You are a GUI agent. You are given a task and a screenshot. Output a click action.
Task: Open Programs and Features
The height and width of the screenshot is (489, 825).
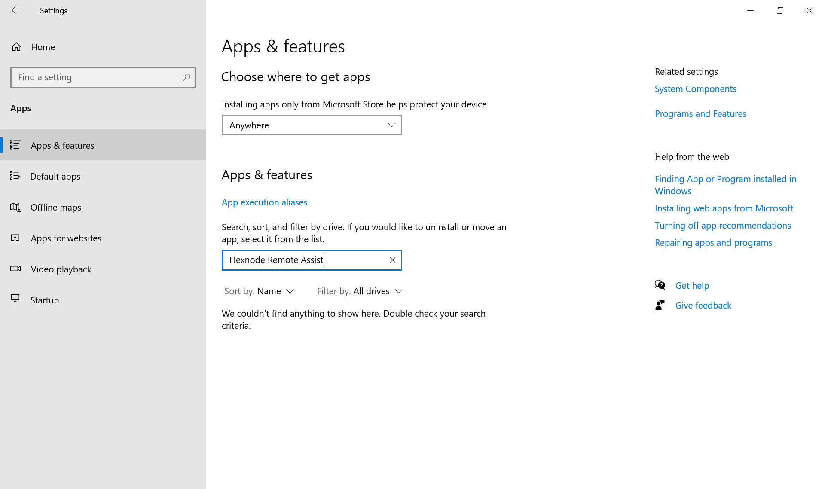pyautogui.click(x=700, y=113)
